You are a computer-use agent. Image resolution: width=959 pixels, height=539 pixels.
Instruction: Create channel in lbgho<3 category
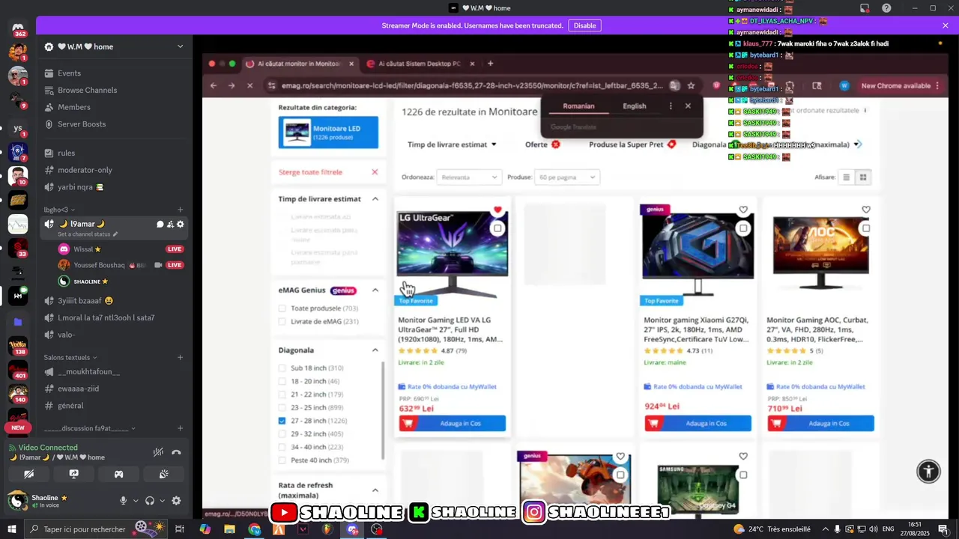(180, 210)
